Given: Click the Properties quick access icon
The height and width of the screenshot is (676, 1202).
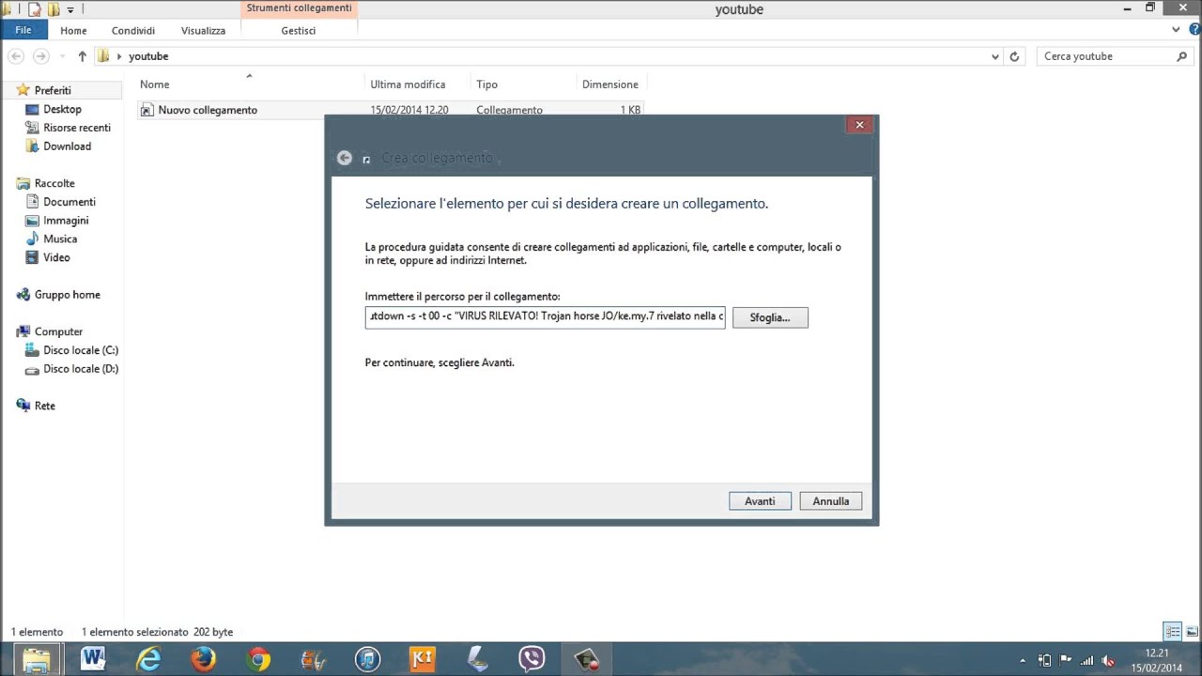Looking at the screenshot, I should 35,9.
